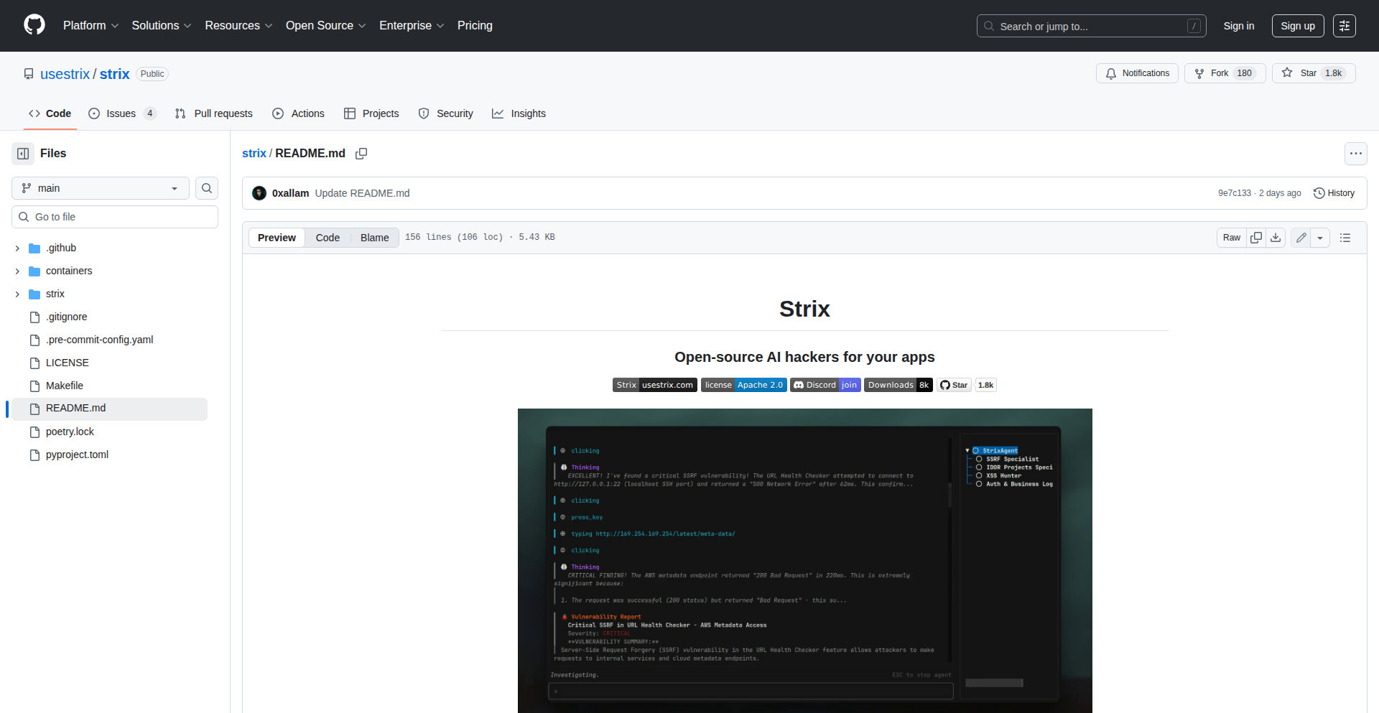
Task: Open the three-dot more options menu
Action: tap(1355, 154)
